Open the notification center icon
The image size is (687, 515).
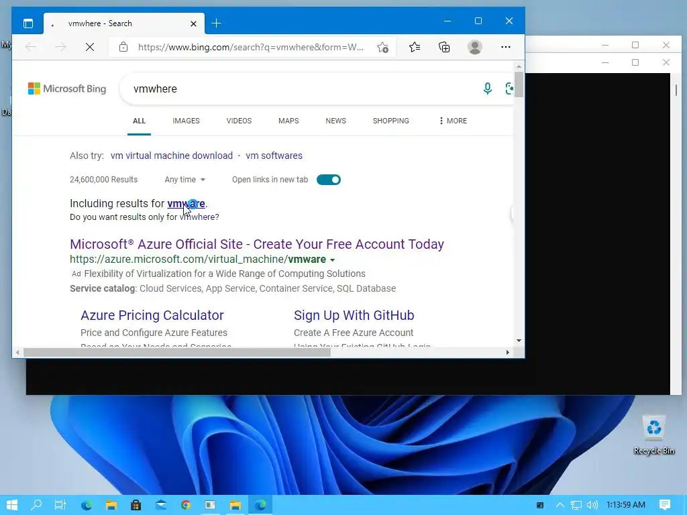pyautogui.click(x=665, y=505)
